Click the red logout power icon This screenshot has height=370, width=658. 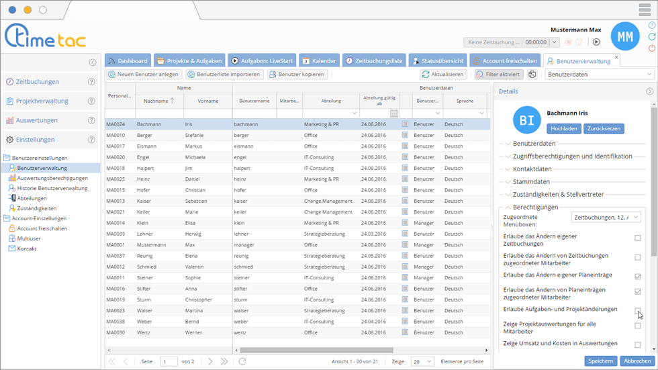(x=652, y=48)
